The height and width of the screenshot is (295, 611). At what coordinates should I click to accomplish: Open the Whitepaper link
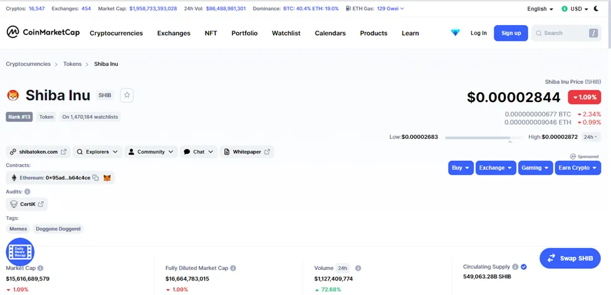tap(247, 152)
